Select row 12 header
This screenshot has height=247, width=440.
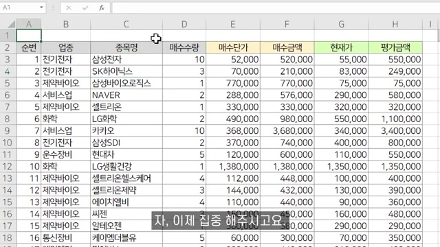pyautogui.click(x=8, y=166)
